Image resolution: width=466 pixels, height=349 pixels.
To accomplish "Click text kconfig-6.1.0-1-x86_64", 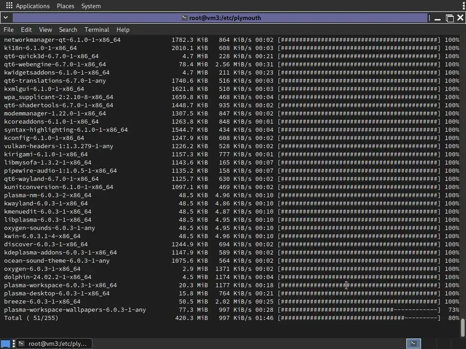I will click(44, 138).
